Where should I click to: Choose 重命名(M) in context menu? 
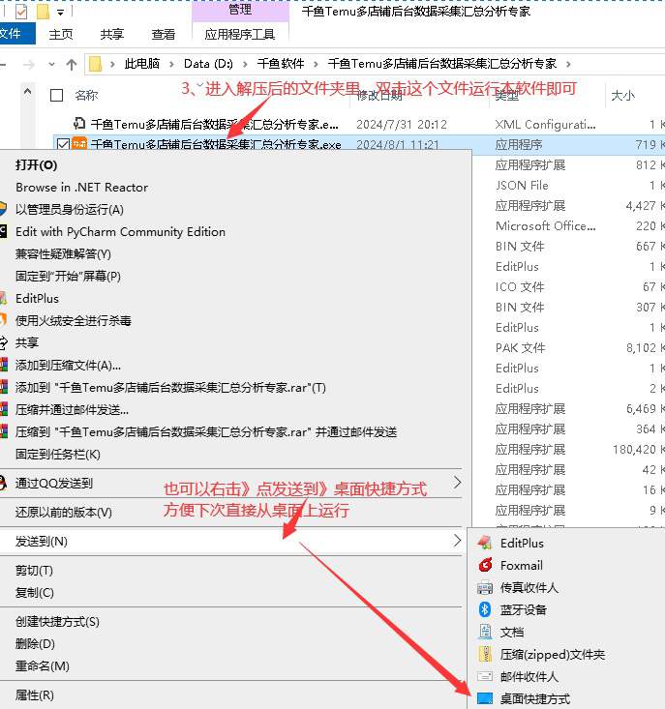(42, 665)
